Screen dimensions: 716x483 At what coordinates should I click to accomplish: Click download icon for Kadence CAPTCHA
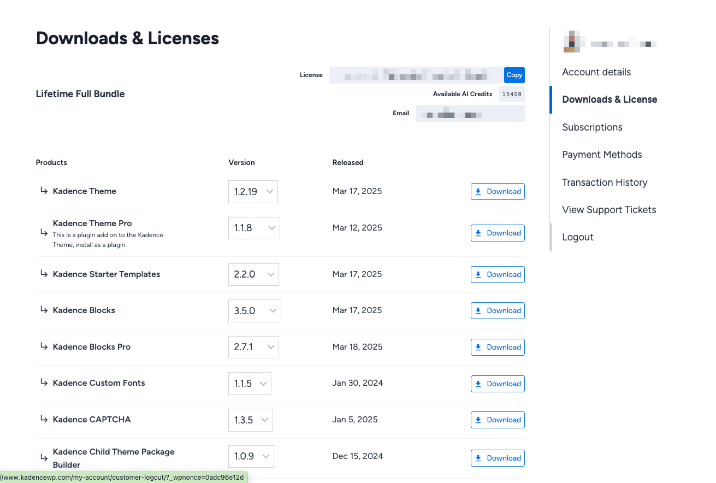pyautogui.click(x=478, y=420)
